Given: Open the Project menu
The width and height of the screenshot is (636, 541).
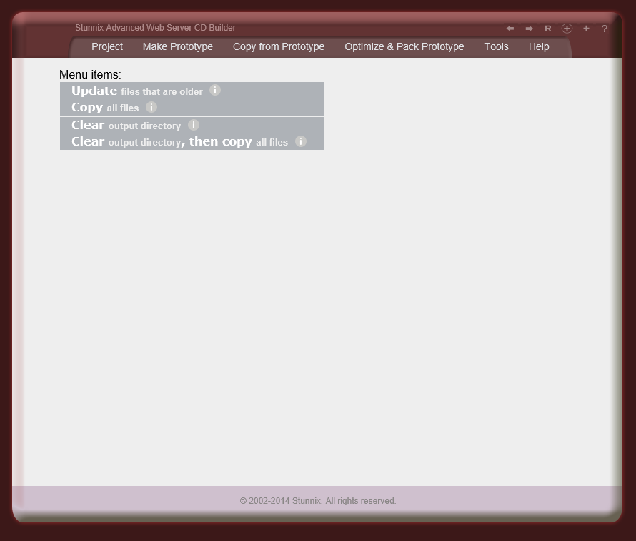Looking at the screenshot, I should (107, 46).
